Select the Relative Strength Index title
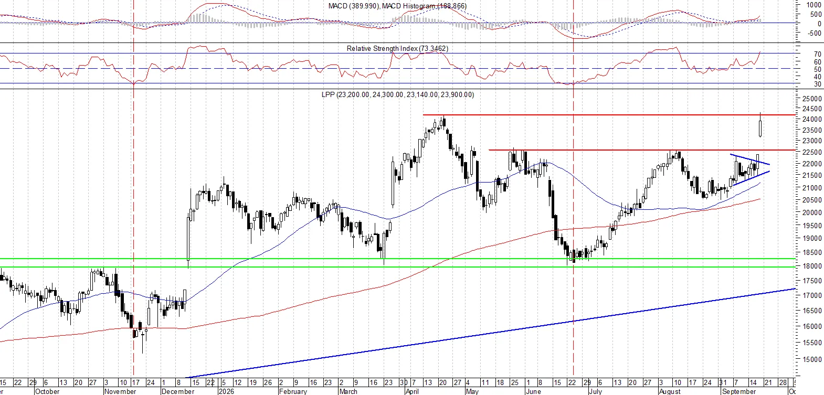824x395 pixels. [x=397, y=48]
